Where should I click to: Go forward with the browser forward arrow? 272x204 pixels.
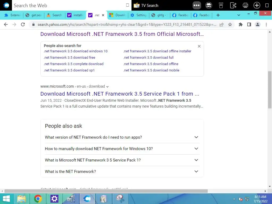[14, 24]
